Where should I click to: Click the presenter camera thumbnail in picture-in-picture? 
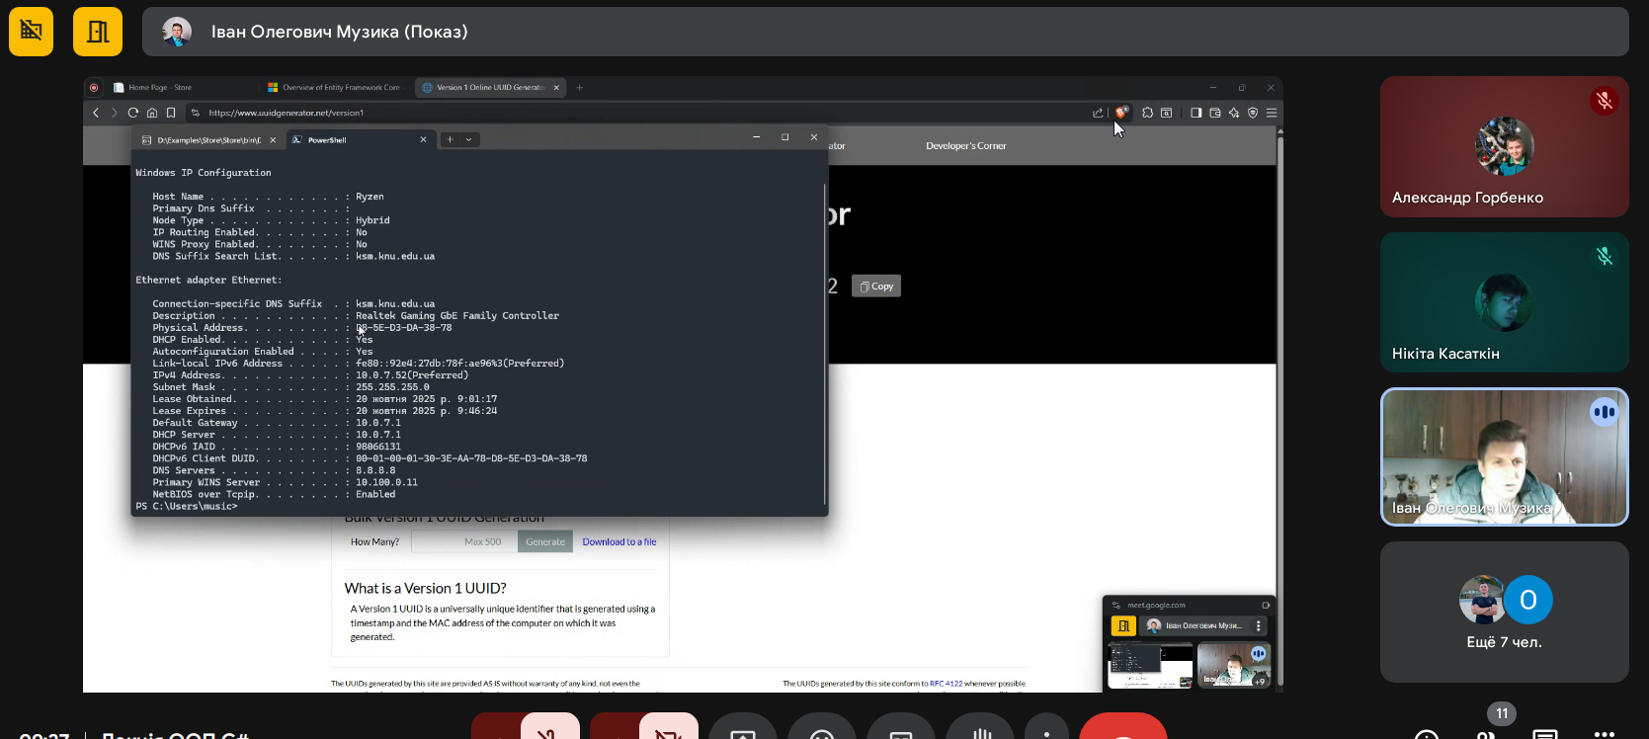[1234, 665]
